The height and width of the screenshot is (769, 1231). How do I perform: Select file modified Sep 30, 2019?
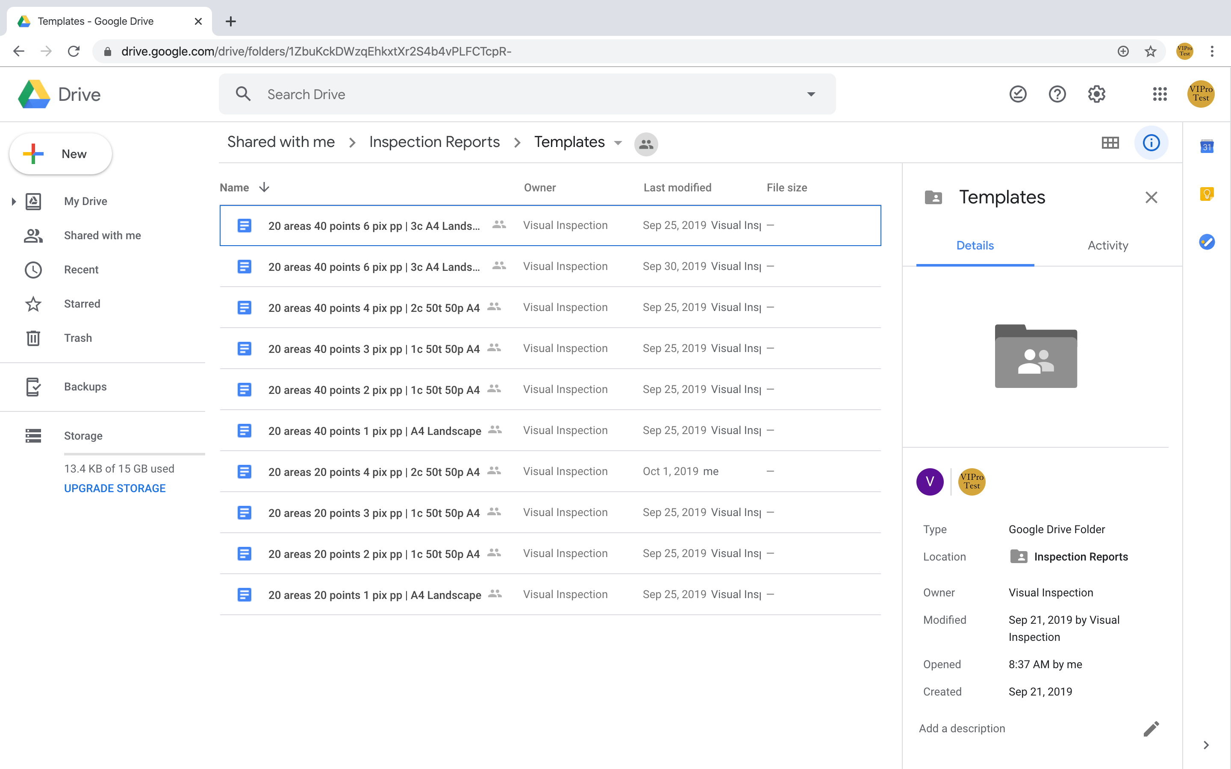point(550,267)
